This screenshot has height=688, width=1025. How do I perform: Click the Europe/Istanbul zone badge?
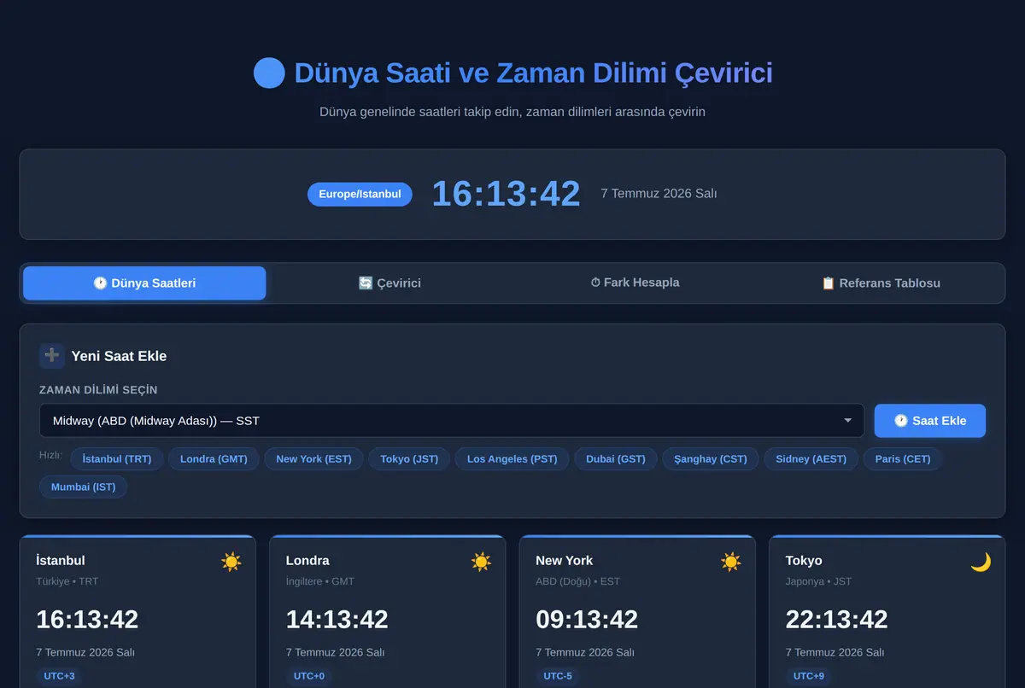pyautogui.click(x=360, y=195)
